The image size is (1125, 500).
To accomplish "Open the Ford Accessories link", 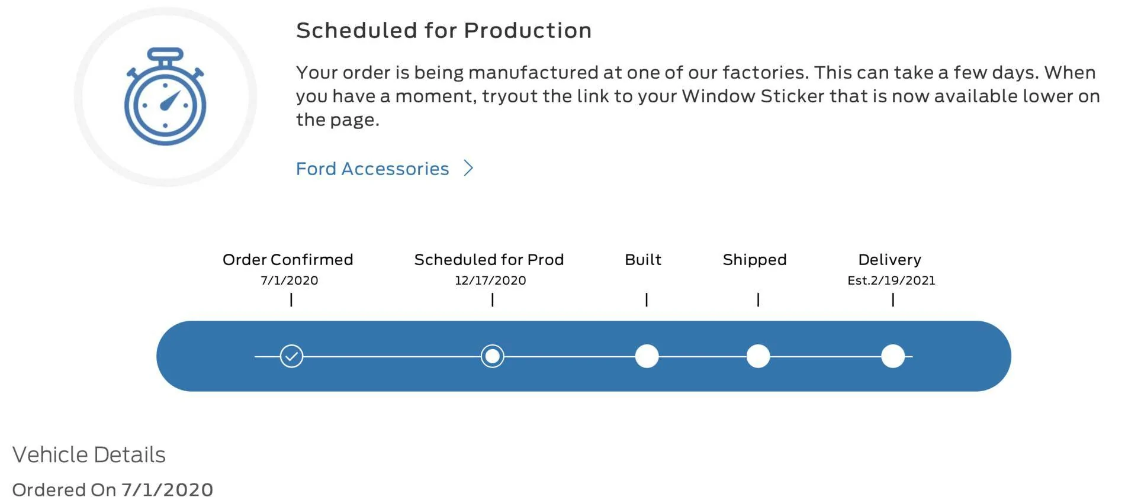I will (372, 169).
